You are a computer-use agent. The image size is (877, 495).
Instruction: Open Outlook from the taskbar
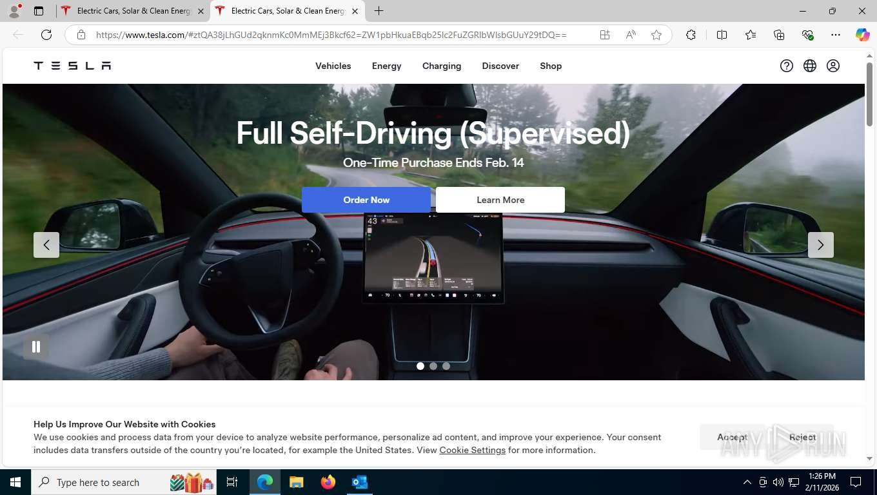(359, 482)
